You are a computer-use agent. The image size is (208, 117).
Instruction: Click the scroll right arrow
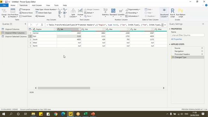tap(163, 88)
